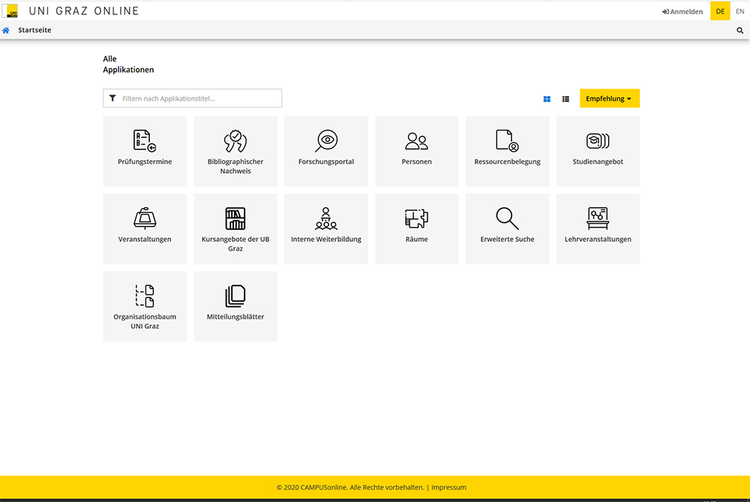Select the DE language option

[x=720, y=11]
